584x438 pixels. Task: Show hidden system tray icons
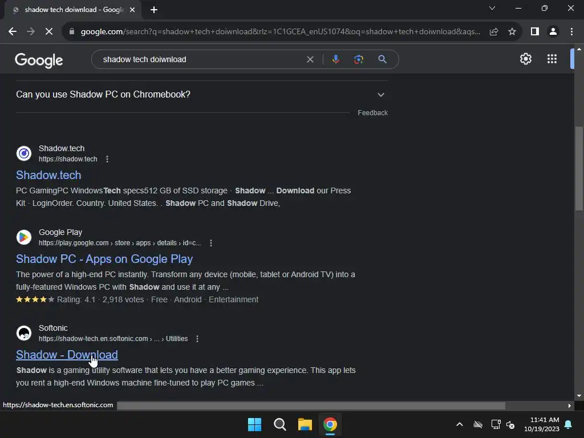tap(460, 424)
